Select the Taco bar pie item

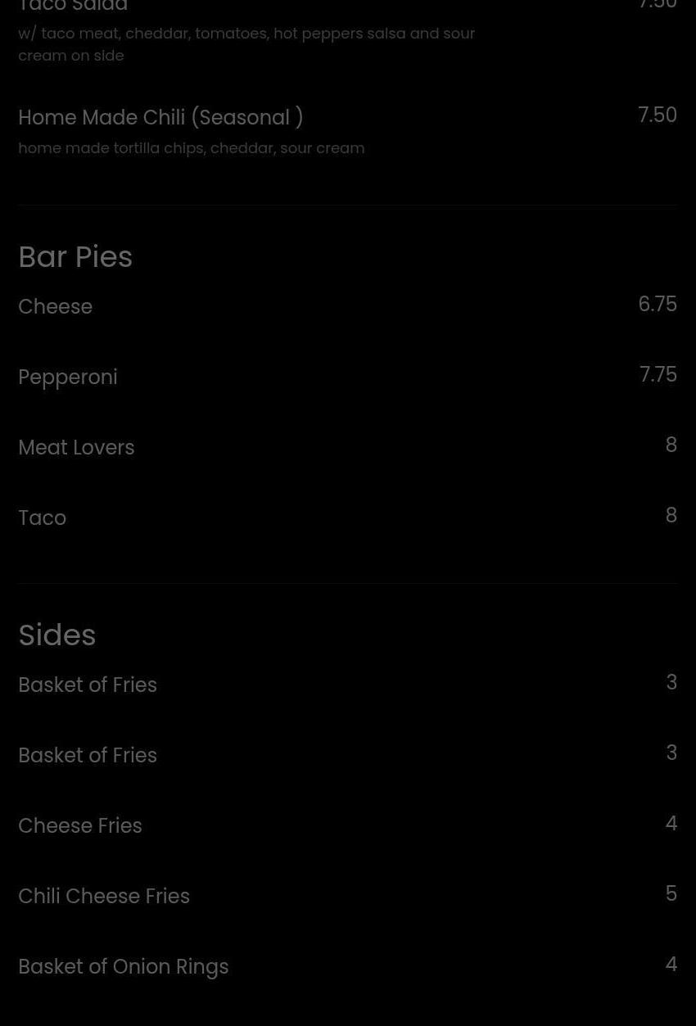point(42,518)
